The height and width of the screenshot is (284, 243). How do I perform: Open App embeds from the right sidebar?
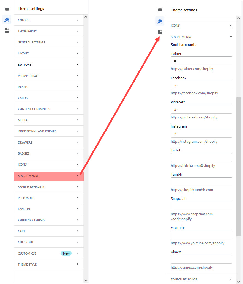point(160,32)
